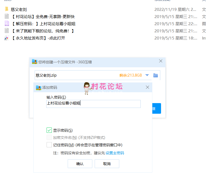Screen dimensions: 206x176
Task: Click the 360压缩 icon in the dialog title
Action: pos(34,62)
